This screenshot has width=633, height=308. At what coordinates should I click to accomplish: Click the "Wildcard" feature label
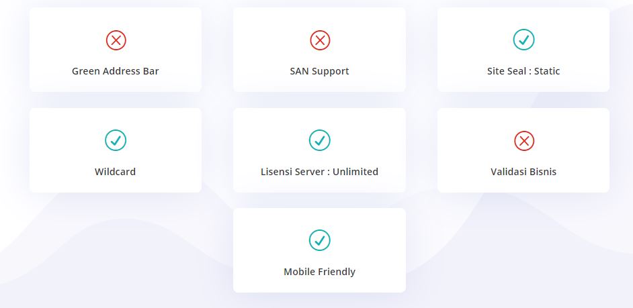point(116,172)
